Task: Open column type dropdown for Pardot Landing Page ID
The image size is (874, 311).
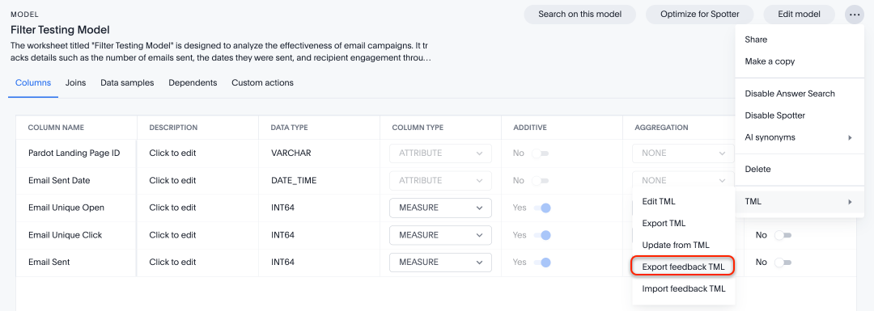Action: (x=440, y=153)
